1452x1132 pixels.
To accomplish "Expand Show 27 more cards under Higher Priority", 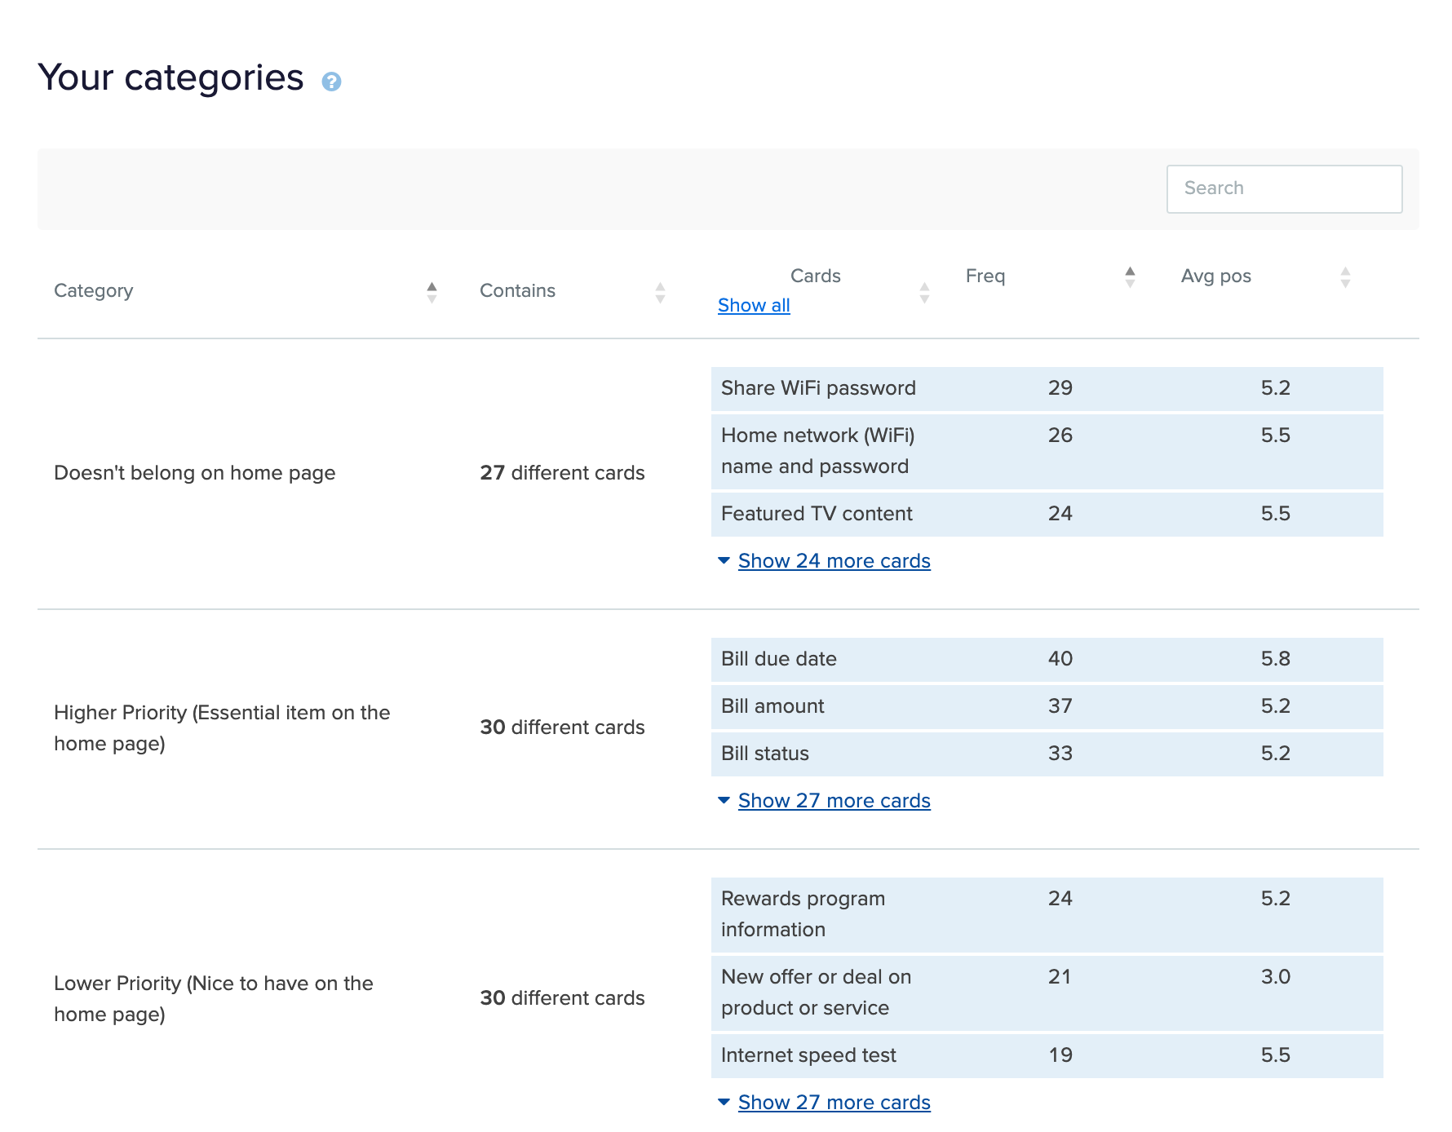I will [834, 801].
